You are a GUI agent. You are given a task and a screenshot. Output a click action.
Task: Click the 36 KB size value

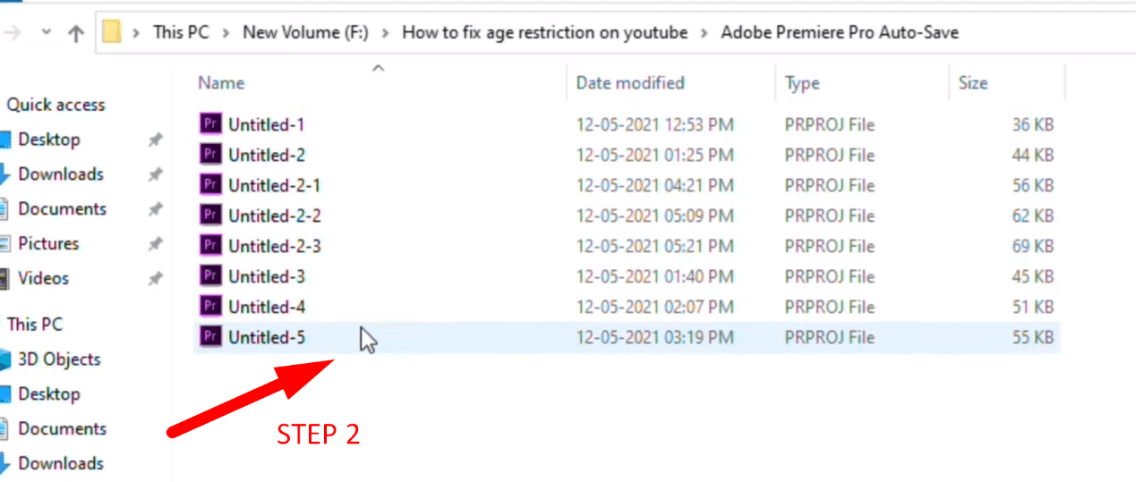pyautogui.click(x=1033, y=124)
